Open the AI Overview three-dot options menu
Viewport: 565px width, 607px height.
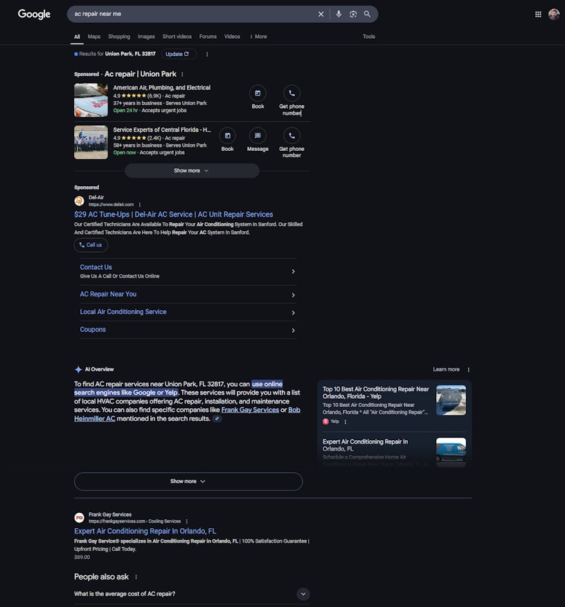point(469,370)
